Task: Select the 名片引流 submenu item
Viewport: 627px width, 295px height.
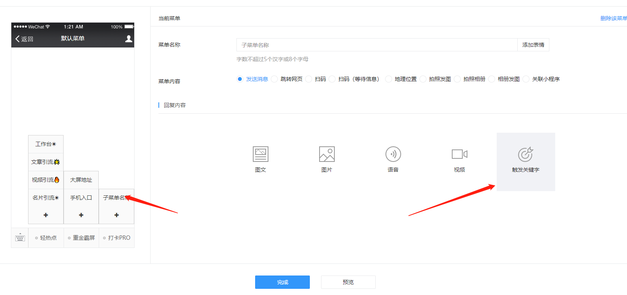Action: (x=46, y=198)
